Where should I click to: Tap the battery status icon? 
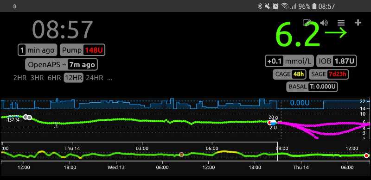click(314, 6)
